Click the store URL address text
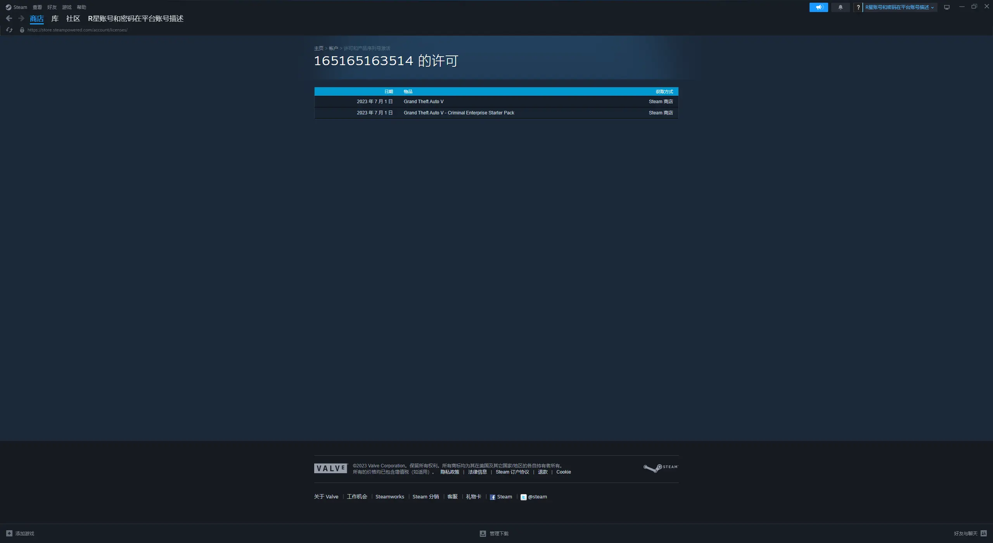The image size is (993, 543). pos(78,30)
